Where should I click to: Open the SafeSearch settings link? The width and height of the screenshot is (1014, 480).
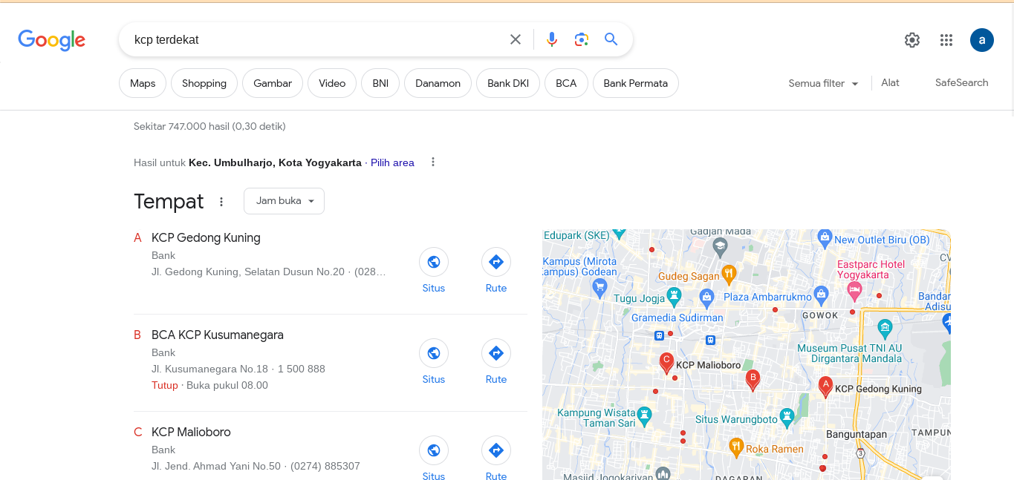pyautogui.click(x=961, y=82)
